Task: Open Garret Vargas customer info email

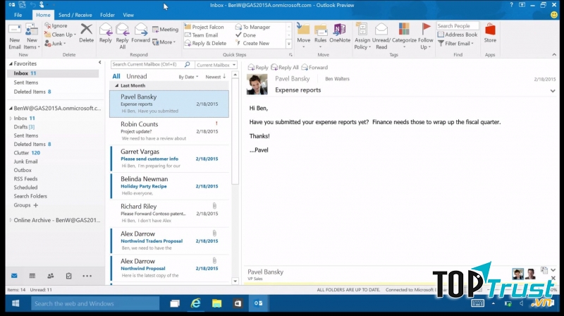Action: [x=169, y=159]
